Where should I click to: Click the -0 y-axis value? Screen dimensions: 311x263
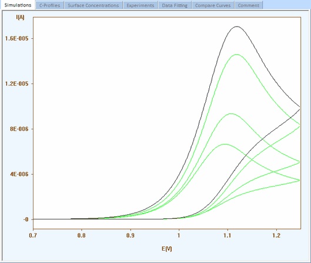pyautogui.click(x=26, y=219)
